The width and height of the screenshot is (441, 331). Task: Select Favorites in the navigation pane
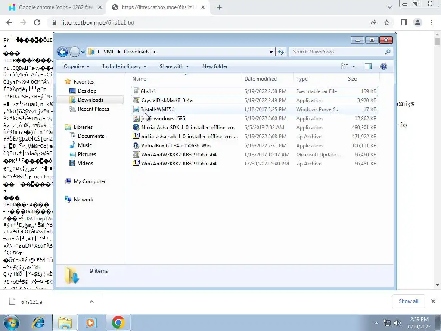point(84,81)
